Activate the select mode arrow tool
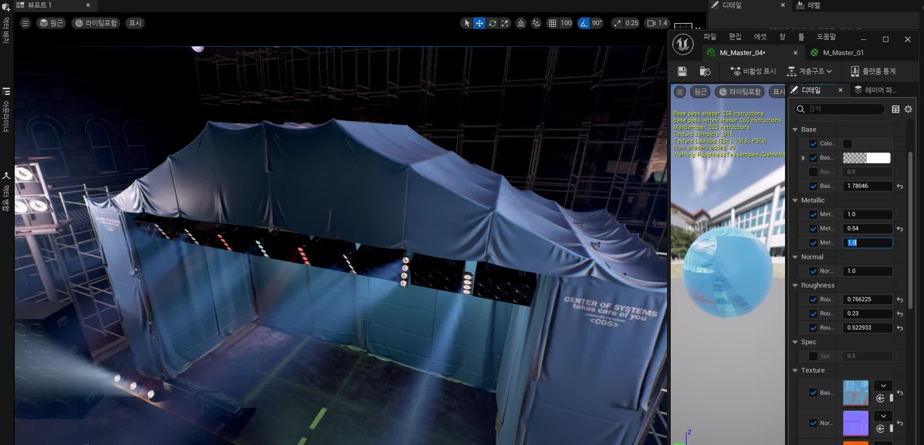This screenshot has height=445, width=924. [467, 23]
